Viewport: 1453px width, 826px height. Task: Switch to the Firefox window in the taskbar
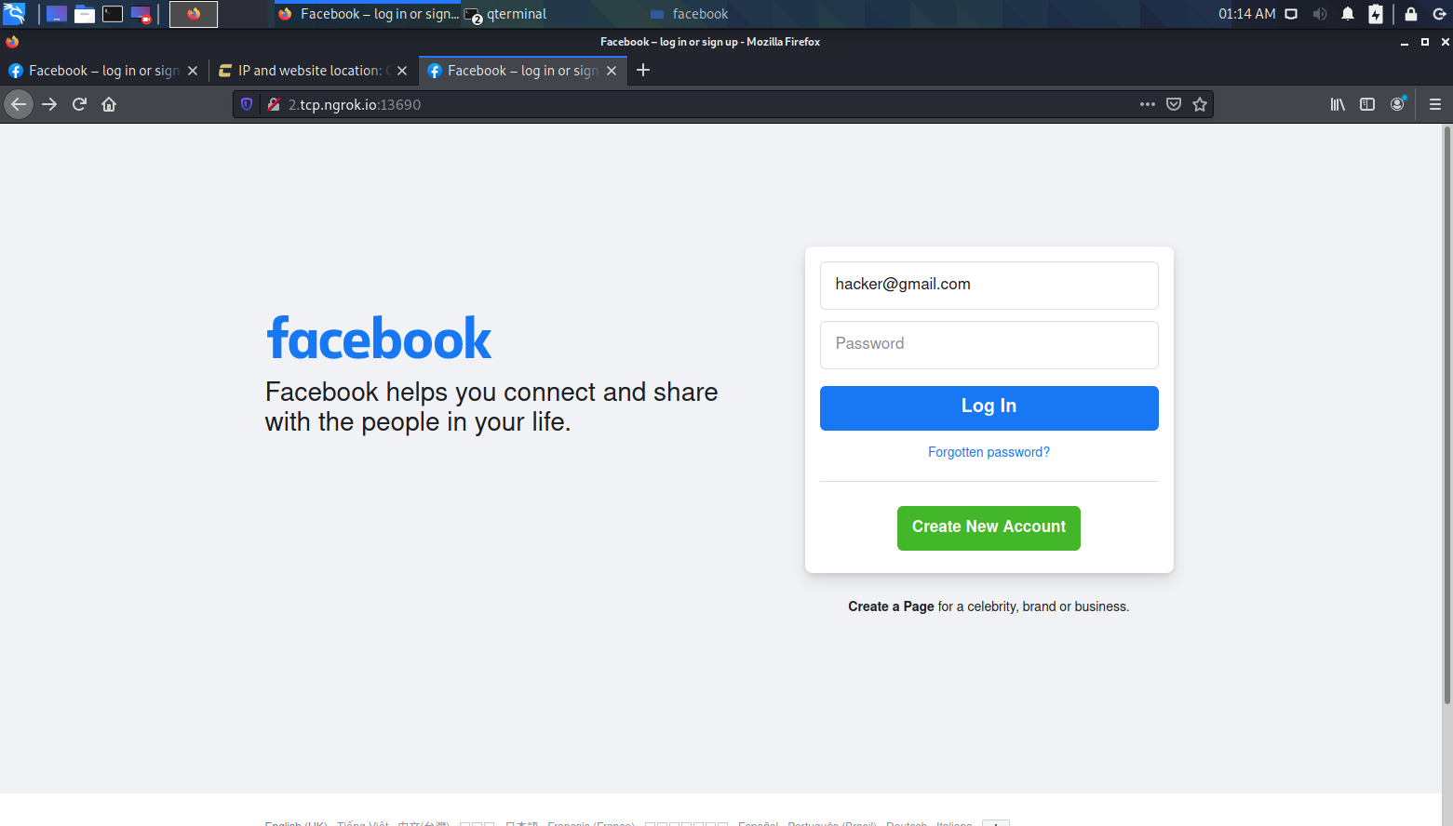click(x=368, y=14)
